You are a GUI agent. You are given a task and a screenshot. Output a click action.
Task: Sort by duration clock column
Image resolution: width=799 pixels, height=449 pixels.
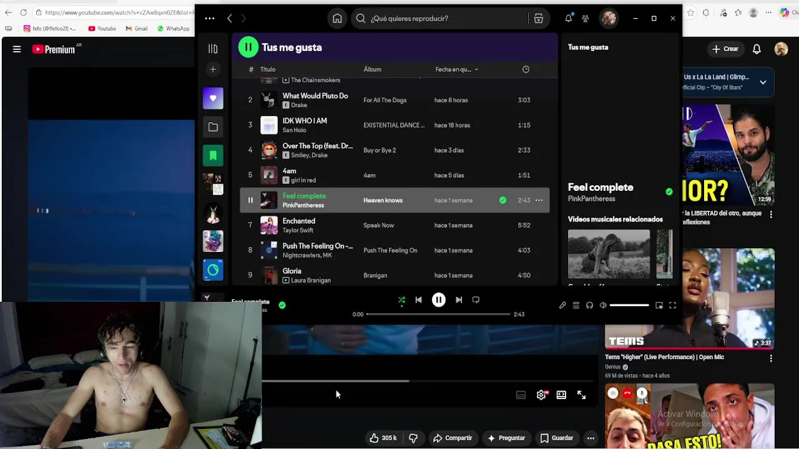pyautogui.click(x=526, y=69)
